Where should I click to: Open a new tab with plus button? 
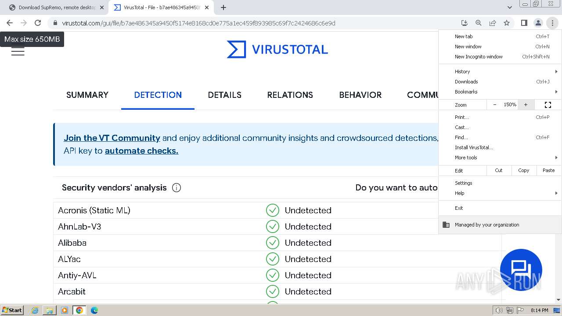tap(223, 7)
